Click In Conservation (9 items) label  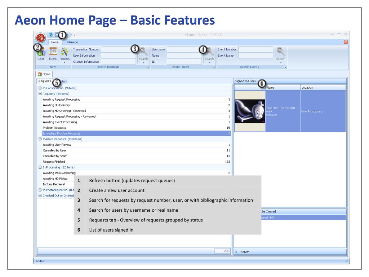(59, 88)
